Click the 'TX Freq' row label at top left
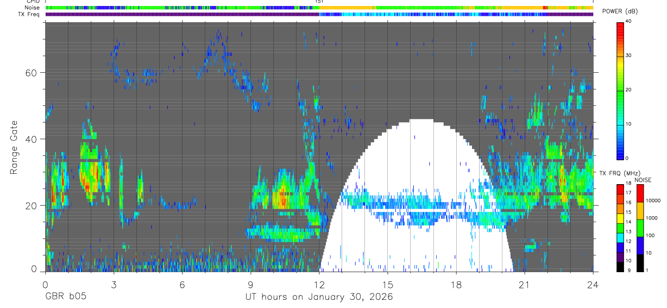This screenshot has width=667, height=308. click(30, 14)
